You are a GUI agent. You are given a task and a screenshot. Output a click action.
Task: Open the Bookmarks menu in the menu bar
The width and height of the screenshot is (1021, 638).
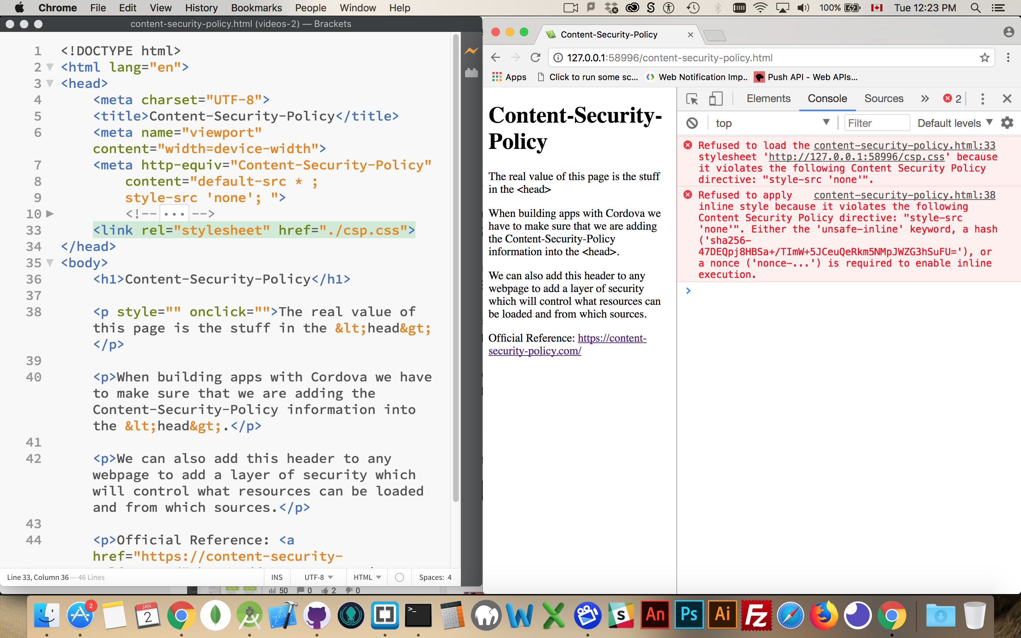[257, 7]
